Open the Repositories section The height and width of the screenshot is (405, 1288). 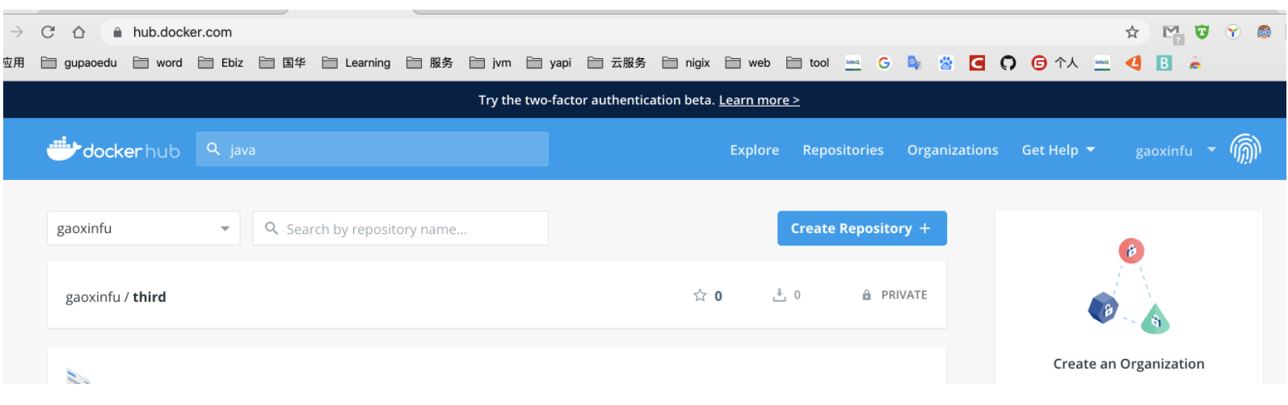[843, 150]
